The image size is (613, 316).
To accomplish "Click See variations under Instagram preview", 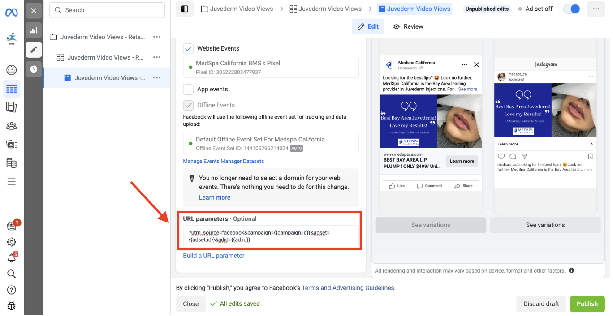I will coord(545,225).
